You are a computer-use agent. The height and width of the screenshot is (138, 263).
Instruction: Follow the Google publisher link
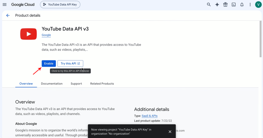click(x=46, y=35)
